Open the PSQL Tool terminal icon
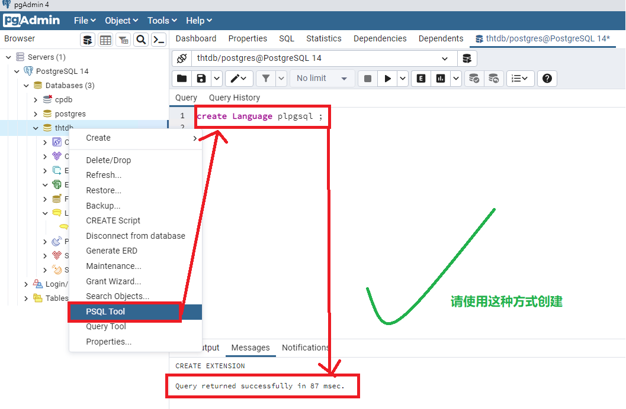 tap(159, 39)
